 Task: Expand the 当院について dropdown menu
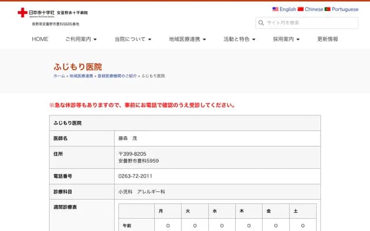(133, 39)
